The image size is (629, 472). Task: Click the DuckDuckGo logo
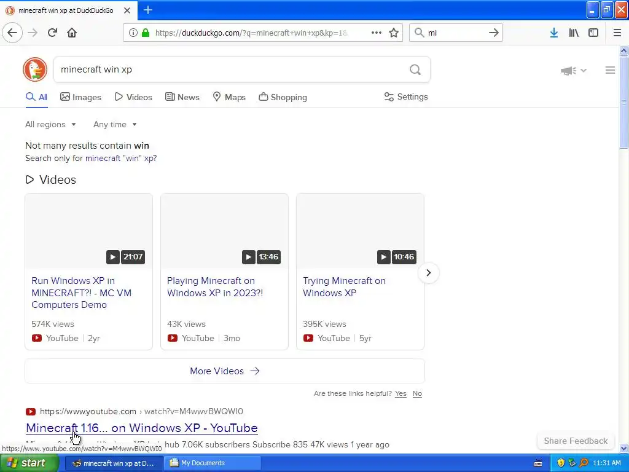[x=35, y=69]
